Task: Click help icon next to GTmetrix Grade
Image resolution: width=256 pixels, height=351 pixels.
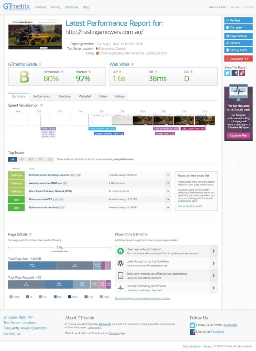Action: point(40,64)
